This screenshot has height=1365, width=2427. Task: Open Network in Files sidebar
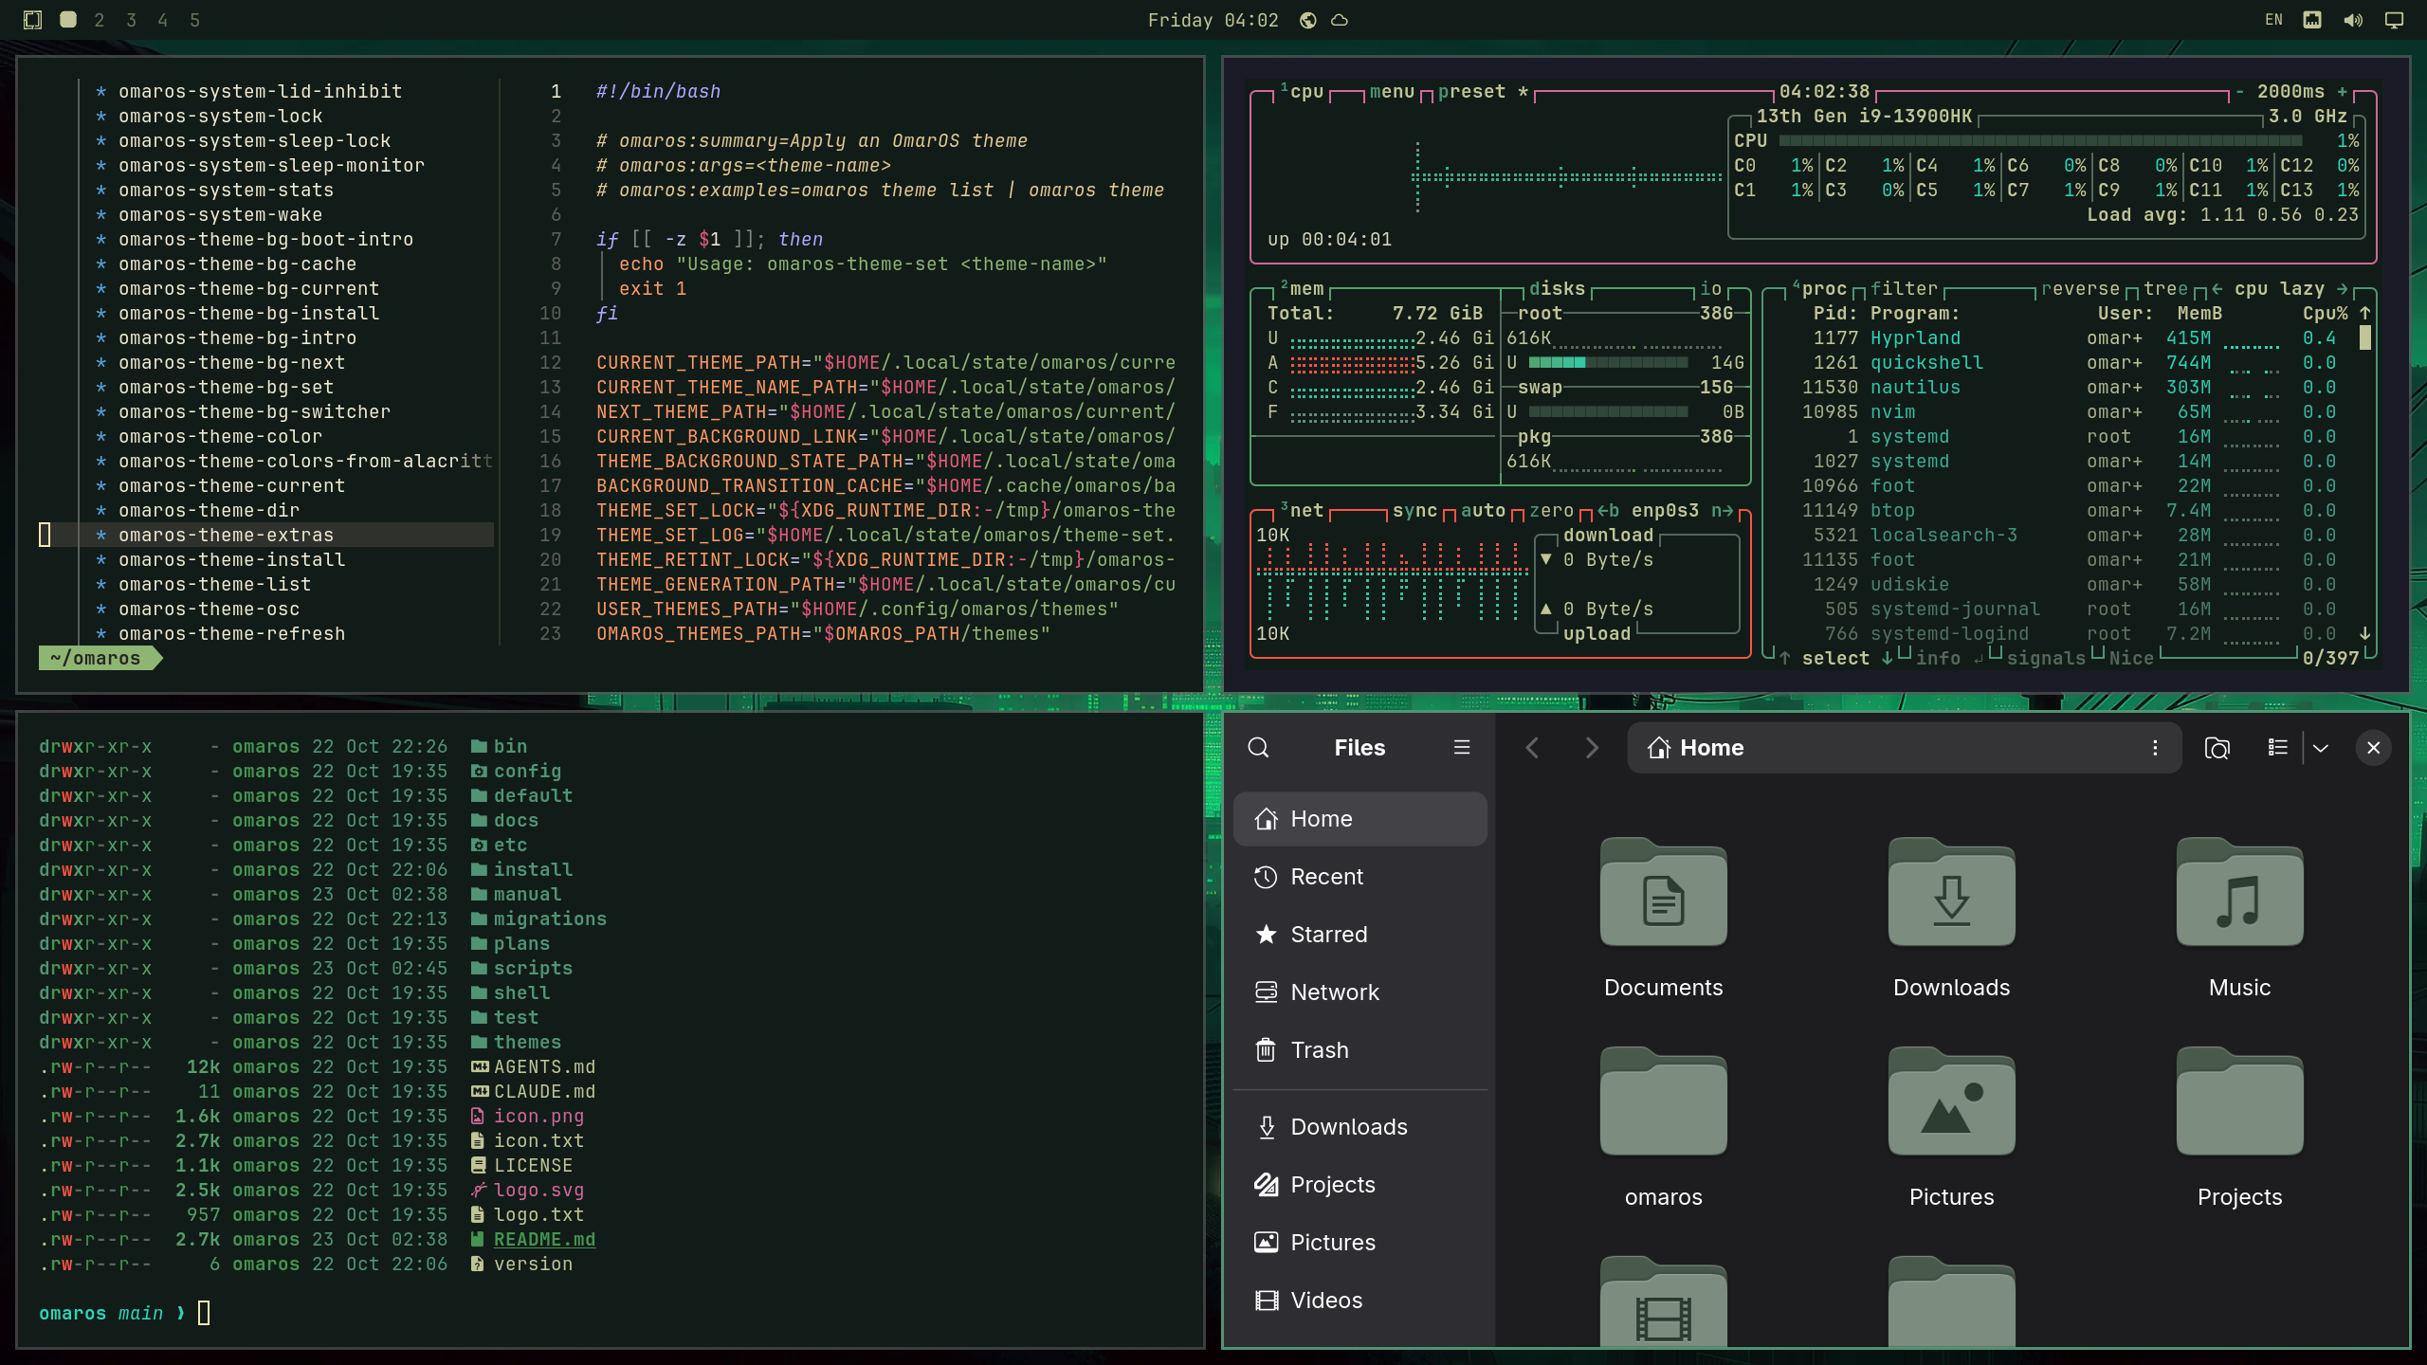pos(1359,992)
